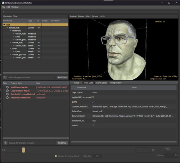This screenshot has height=163, width=180.
Task: Switch to the Layer Stack tab
Action: (x=102, y=83)
